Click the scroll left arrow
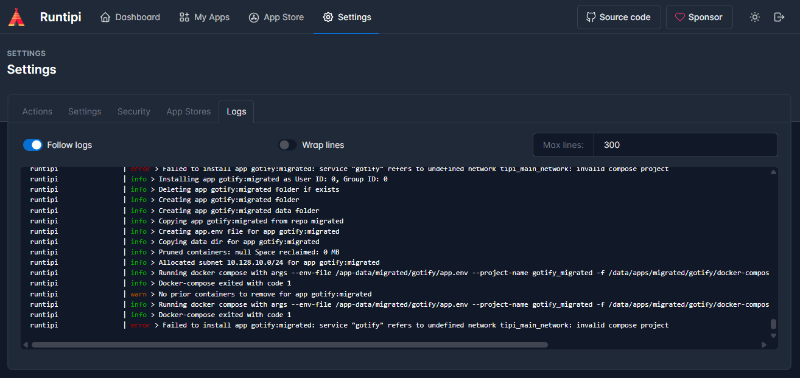 (26, 345)
